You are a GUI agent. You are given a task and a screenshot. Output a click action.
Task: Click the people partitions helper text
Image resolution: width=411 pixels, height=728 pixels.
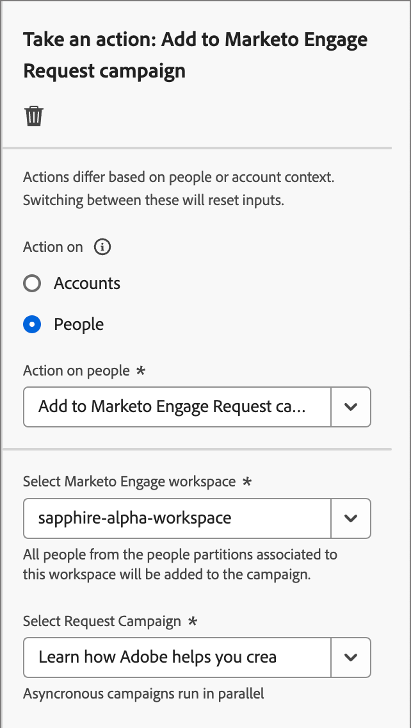click(x=179, y=564)
